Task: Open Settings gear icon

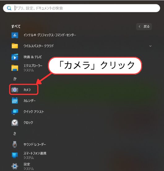Action: (15, 166)
